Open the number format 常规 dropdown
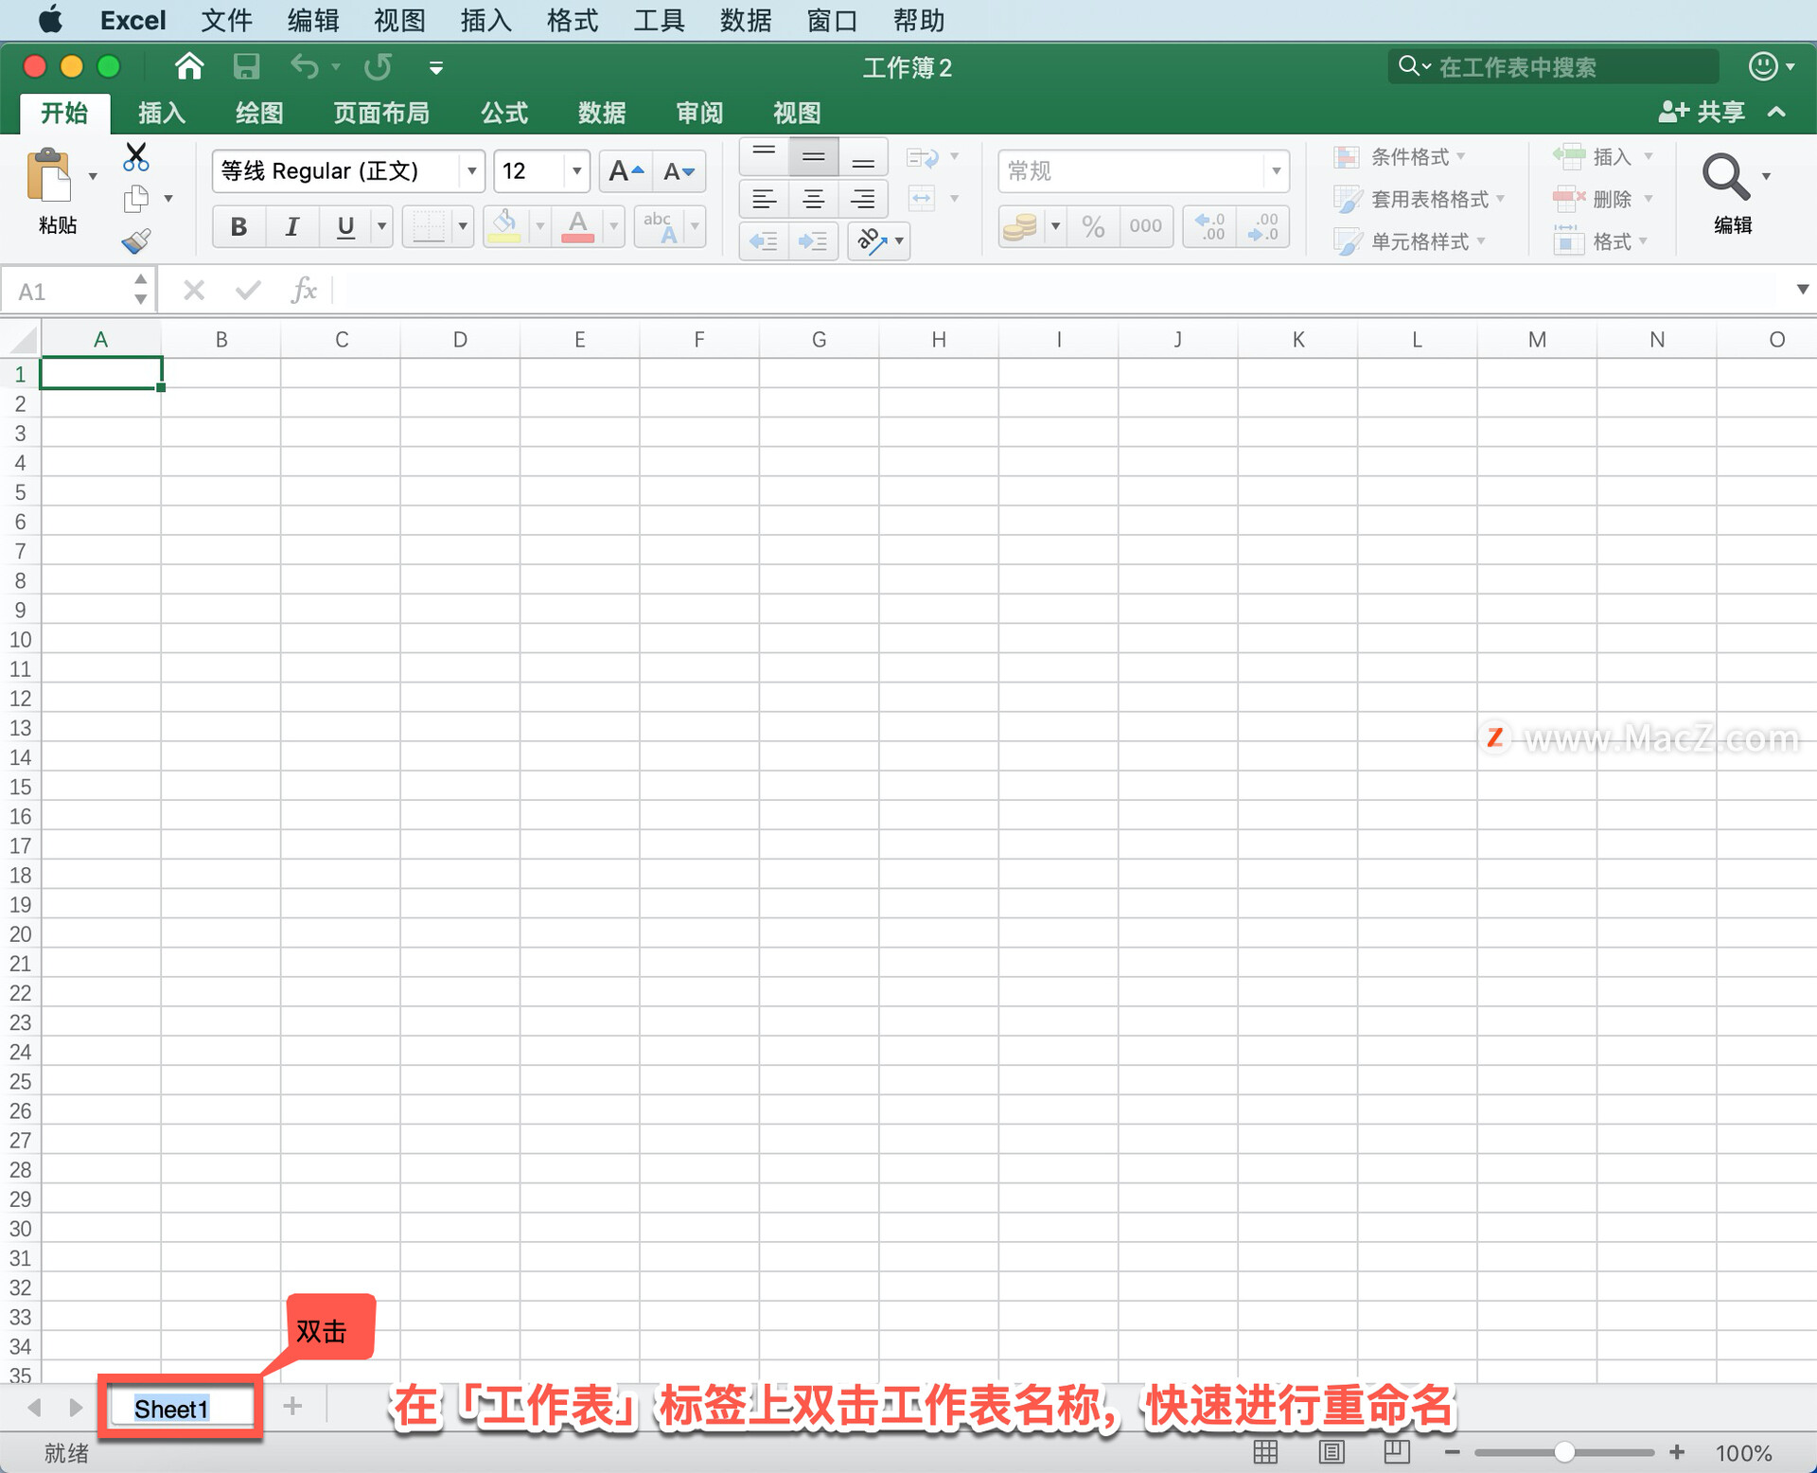Screen dimensions: 1817x1473 (1276, 171)
